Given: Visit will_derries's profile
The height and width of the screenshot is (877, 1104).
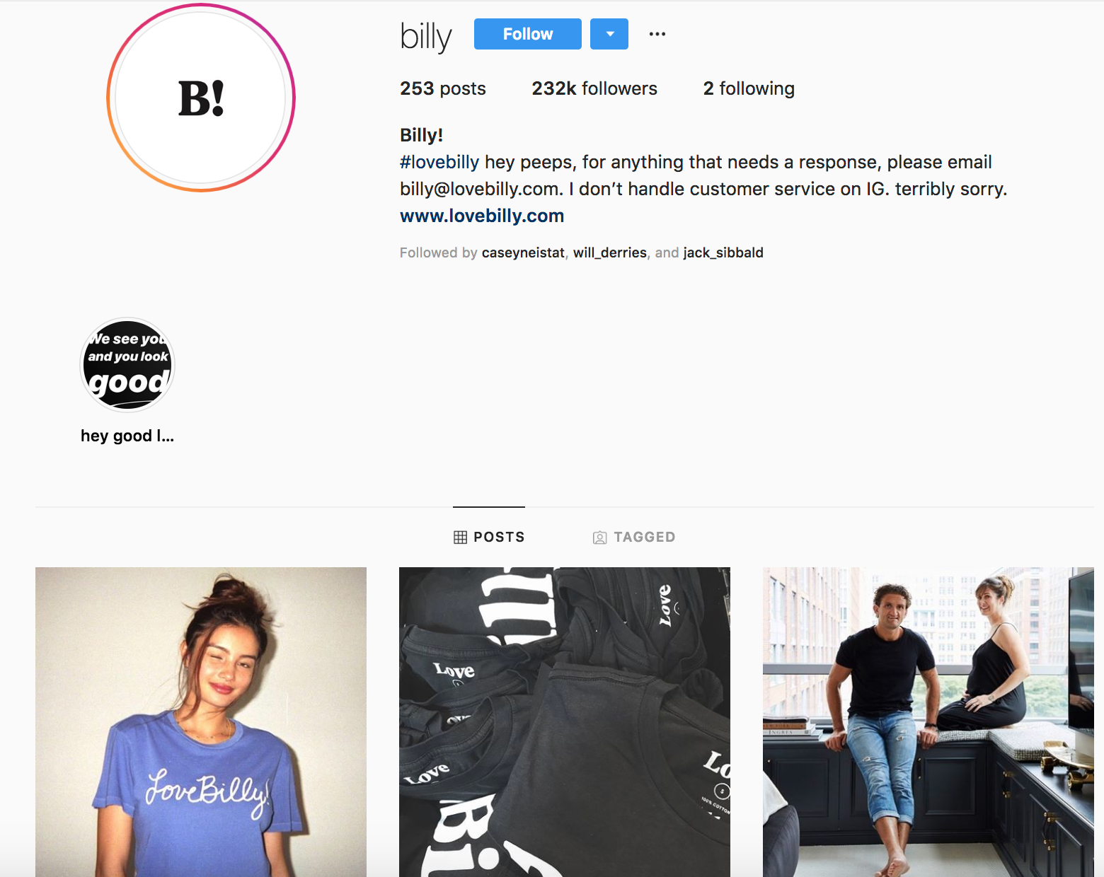Looking at the screenshot, I should coord(610,252).
